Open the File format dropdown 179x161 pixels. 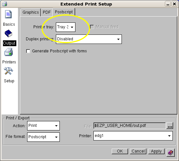pyautogui.click(x=43, y=137)
